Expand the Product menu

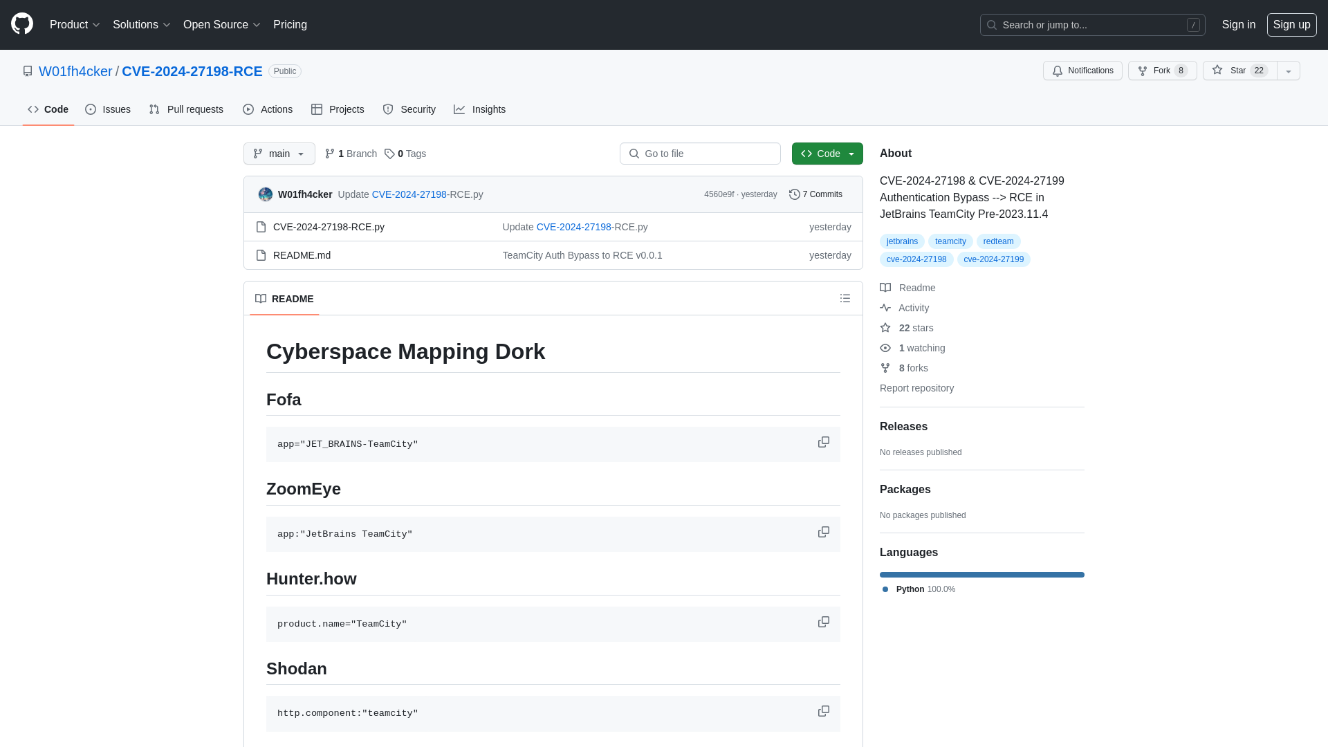point(75,25)
